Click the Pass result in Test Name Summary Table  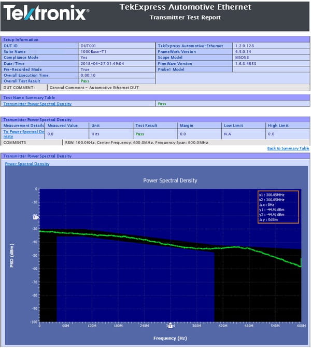coord(162,104)
